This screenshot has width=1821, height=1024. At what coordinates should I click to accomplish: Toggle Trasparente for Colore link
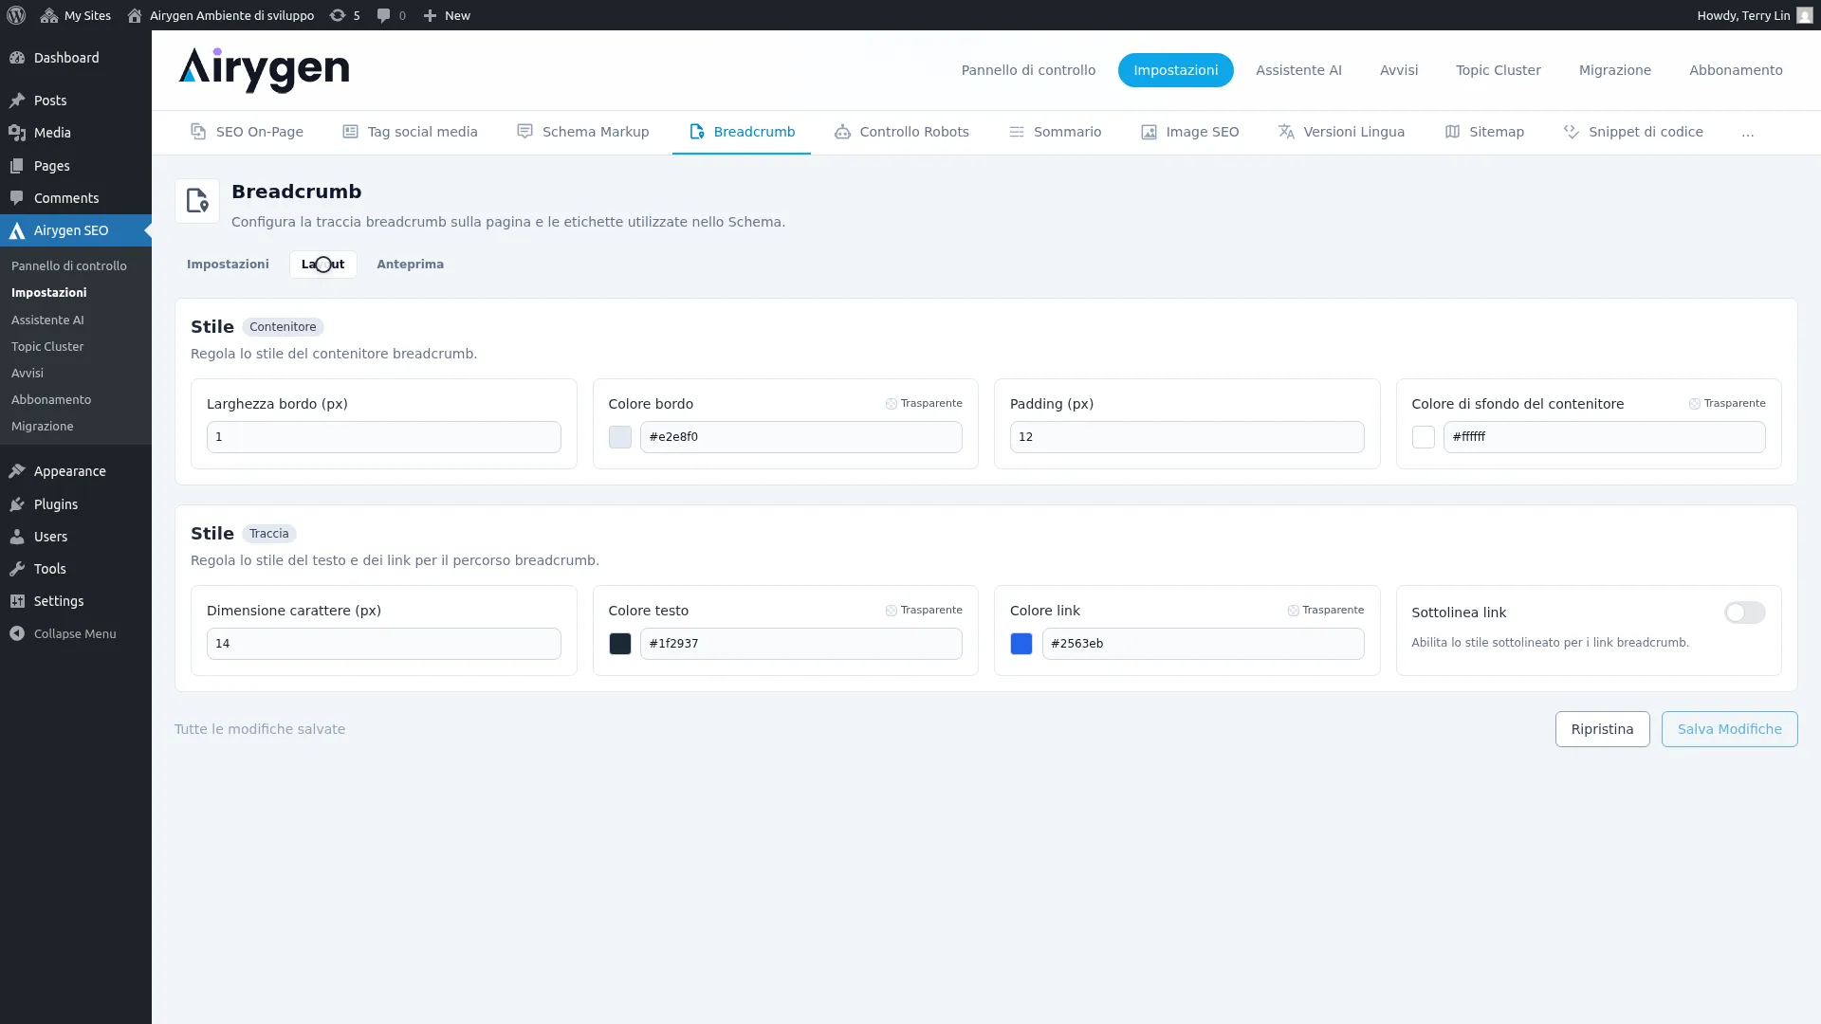coord(1326,610)
